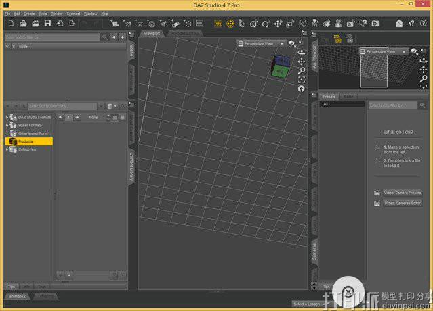Image resolution: width=433 pixels, height=311 pixels.
Task: Select the All category in Presets list
Action: (342, 104)
